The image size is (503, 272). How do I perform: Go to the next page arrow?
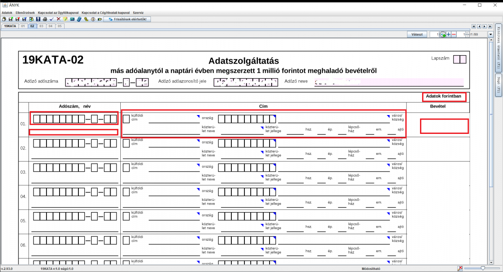485,26
